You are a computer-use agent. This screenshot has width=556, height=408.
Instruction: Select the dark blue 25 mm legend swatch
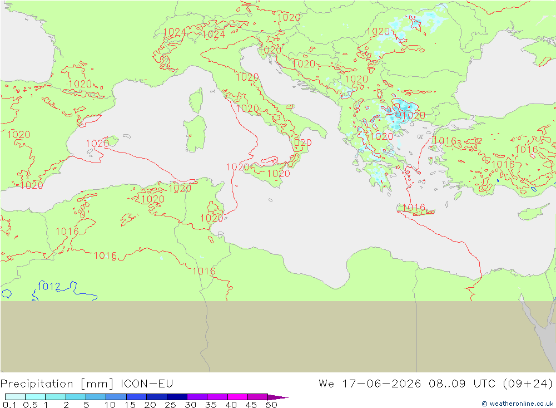pos(177,397)
